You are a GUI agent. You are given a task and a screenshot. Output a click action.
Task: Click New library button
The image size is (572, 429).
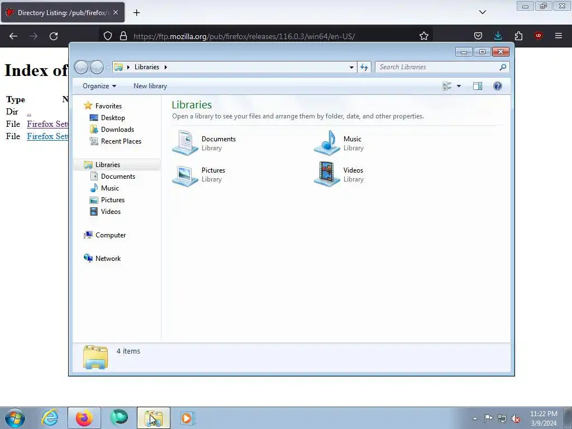(x=150, y=86)
